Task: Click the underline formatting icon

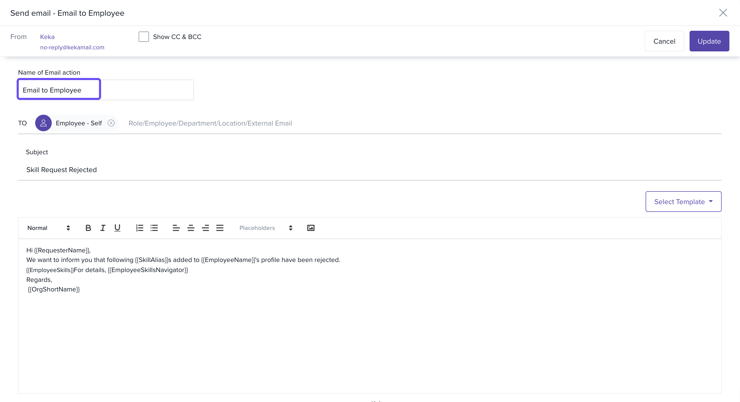Action: tap(117, 228)
